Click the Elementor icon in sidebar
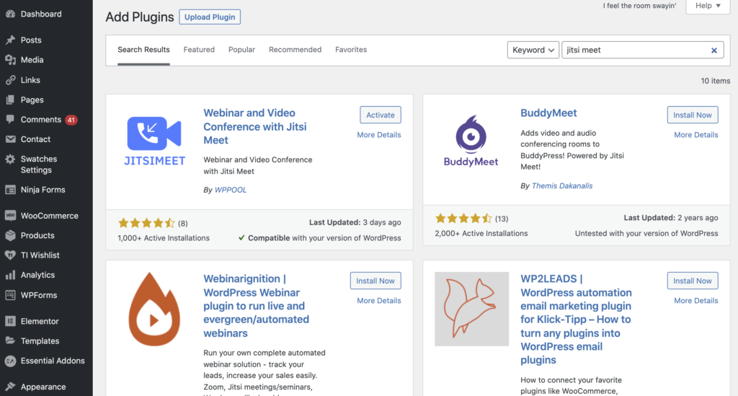This screenshot has width=738, height=396. pyautogui.click(x=10, y=321)
